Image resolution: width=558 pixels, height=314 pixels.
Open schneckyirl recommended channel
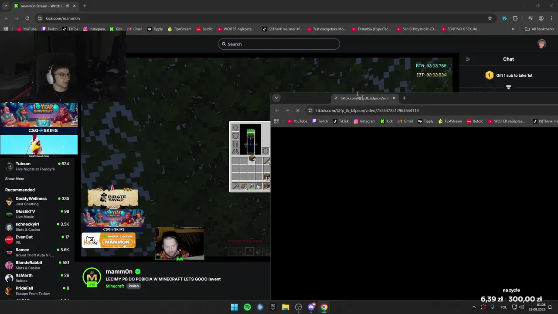point(37,227)
